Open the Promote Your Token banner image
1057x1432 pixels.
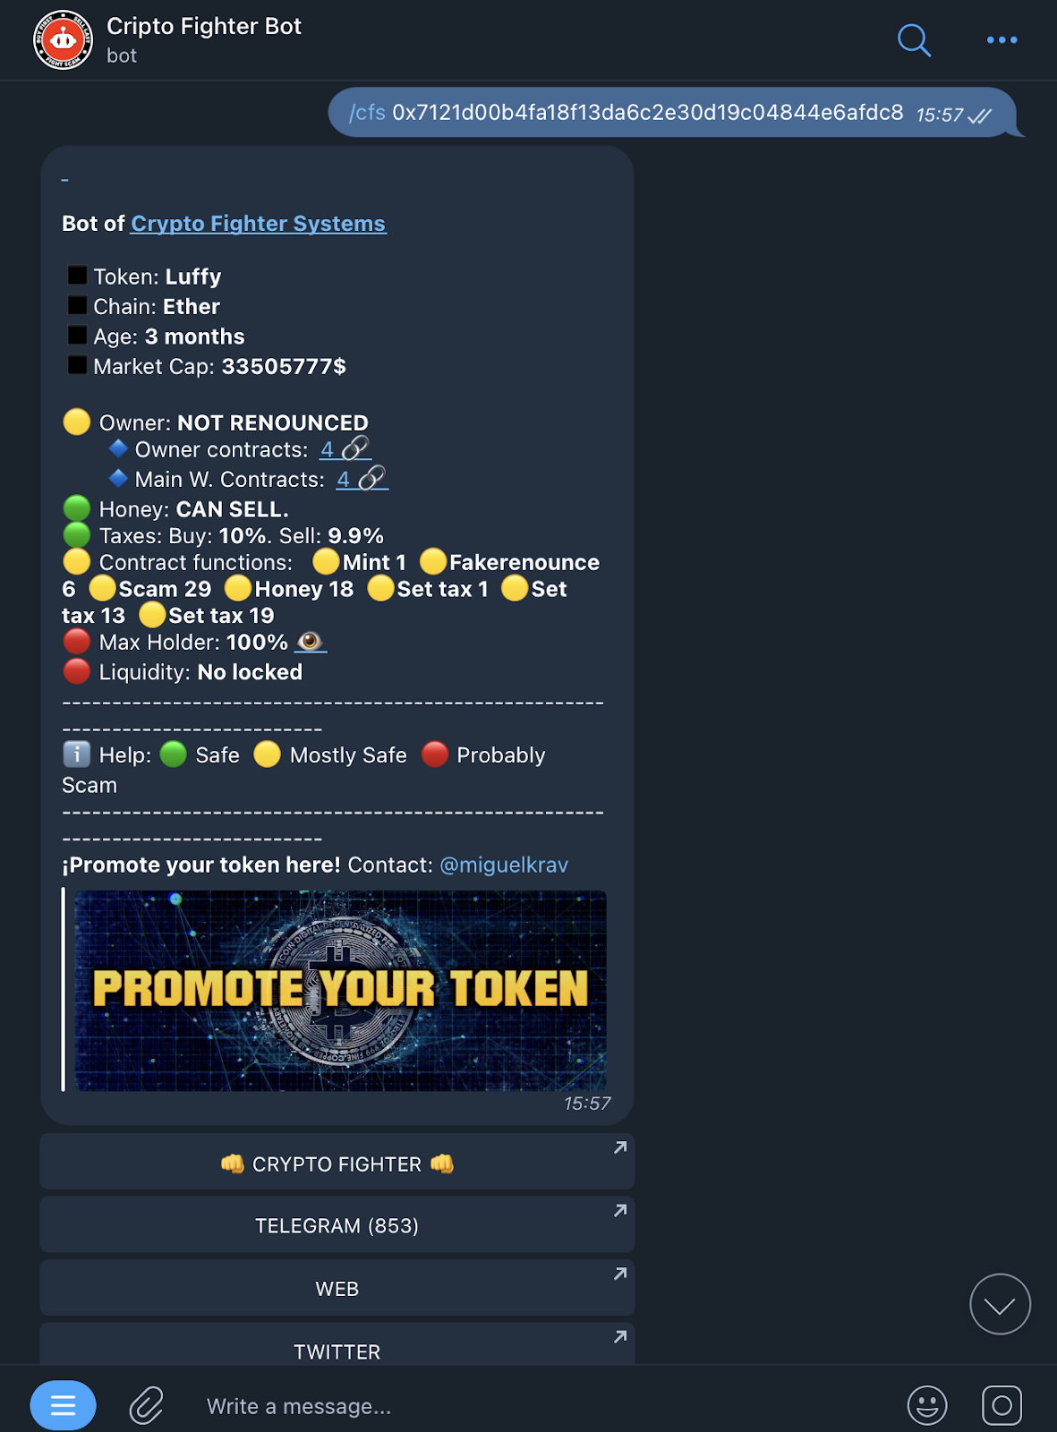[340, 990]
